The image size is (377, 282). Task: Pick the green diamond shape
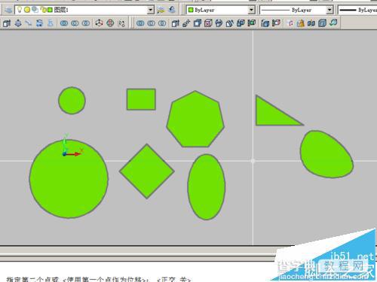pyautogui.click(x=147, y=171)
